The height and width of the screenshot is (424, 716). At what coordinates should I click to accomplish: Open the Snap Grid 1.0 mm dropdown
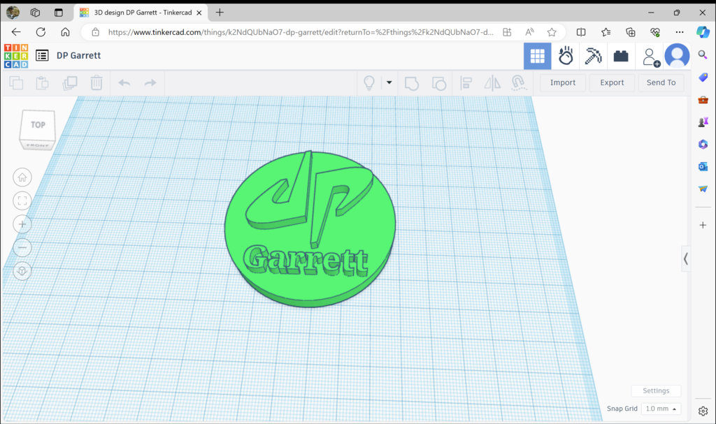coord(661,409)
